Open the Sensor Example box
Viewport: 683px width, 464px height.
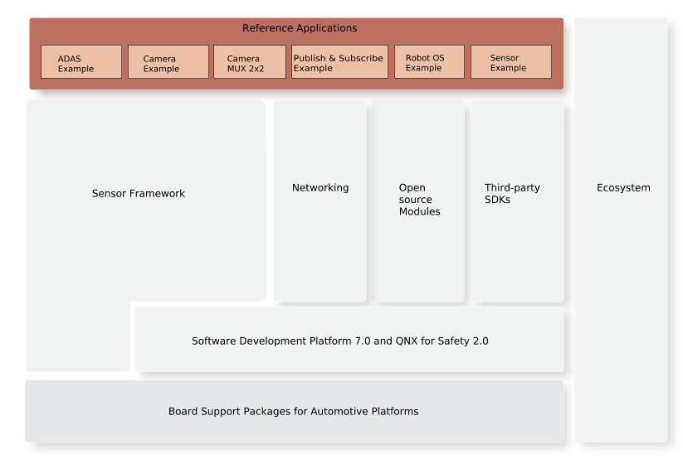[510, 62]
